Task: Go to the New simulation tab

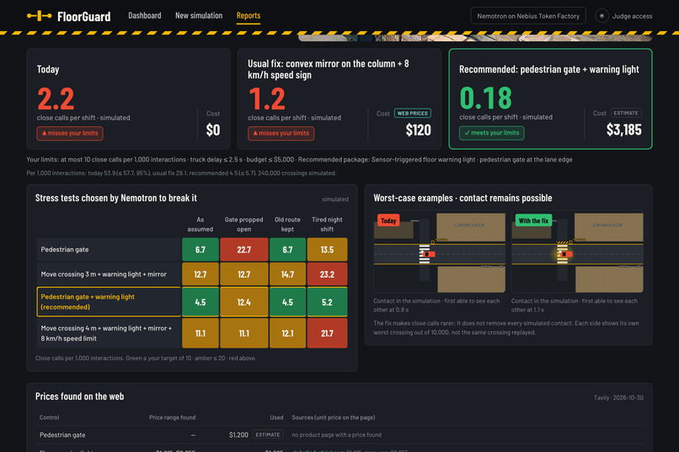Action: pyautogui.click(x=199, y=15)
